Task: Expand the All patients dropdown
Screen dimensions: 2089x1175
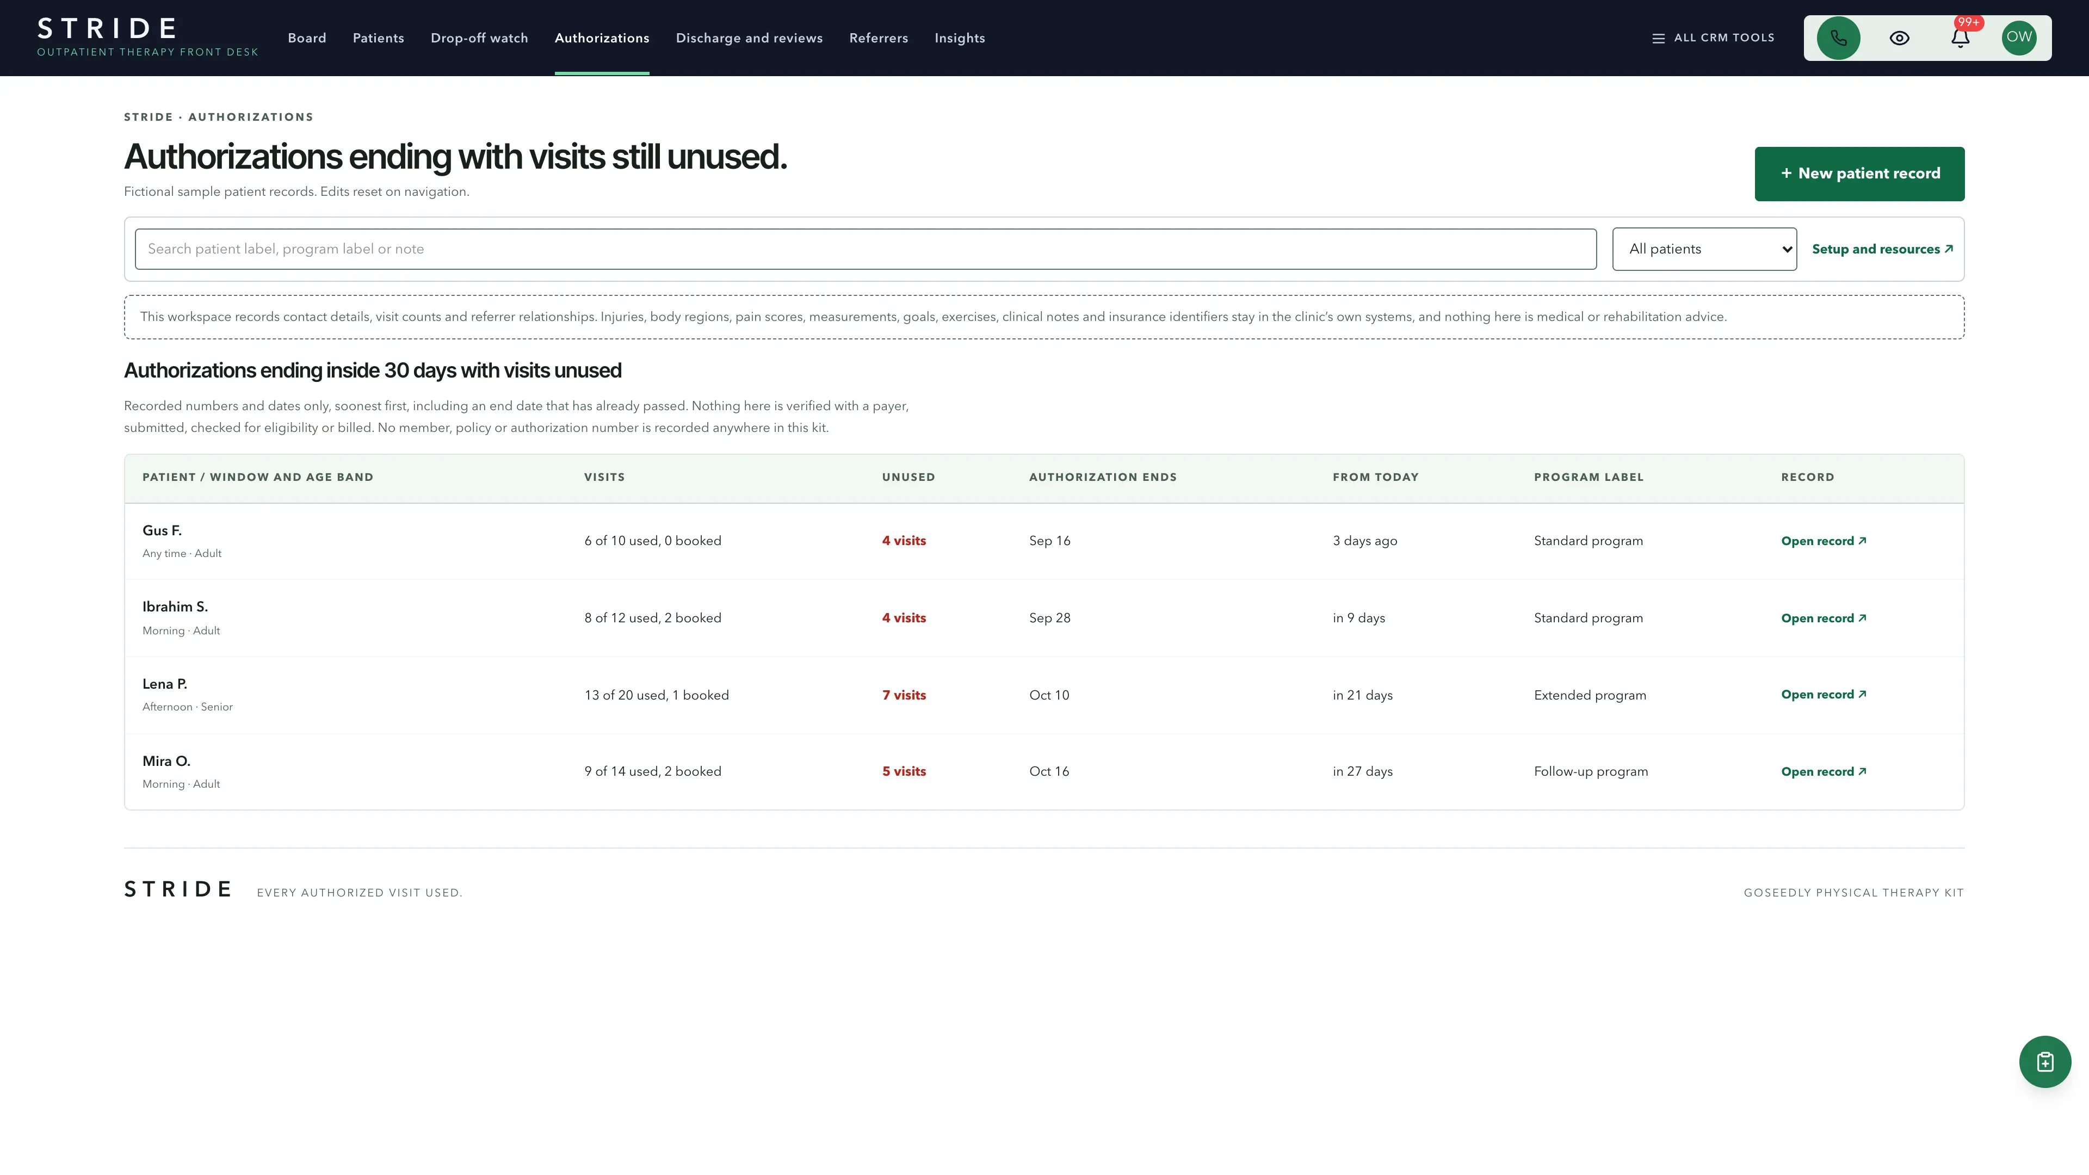Action: click(x=1704, y=249)
